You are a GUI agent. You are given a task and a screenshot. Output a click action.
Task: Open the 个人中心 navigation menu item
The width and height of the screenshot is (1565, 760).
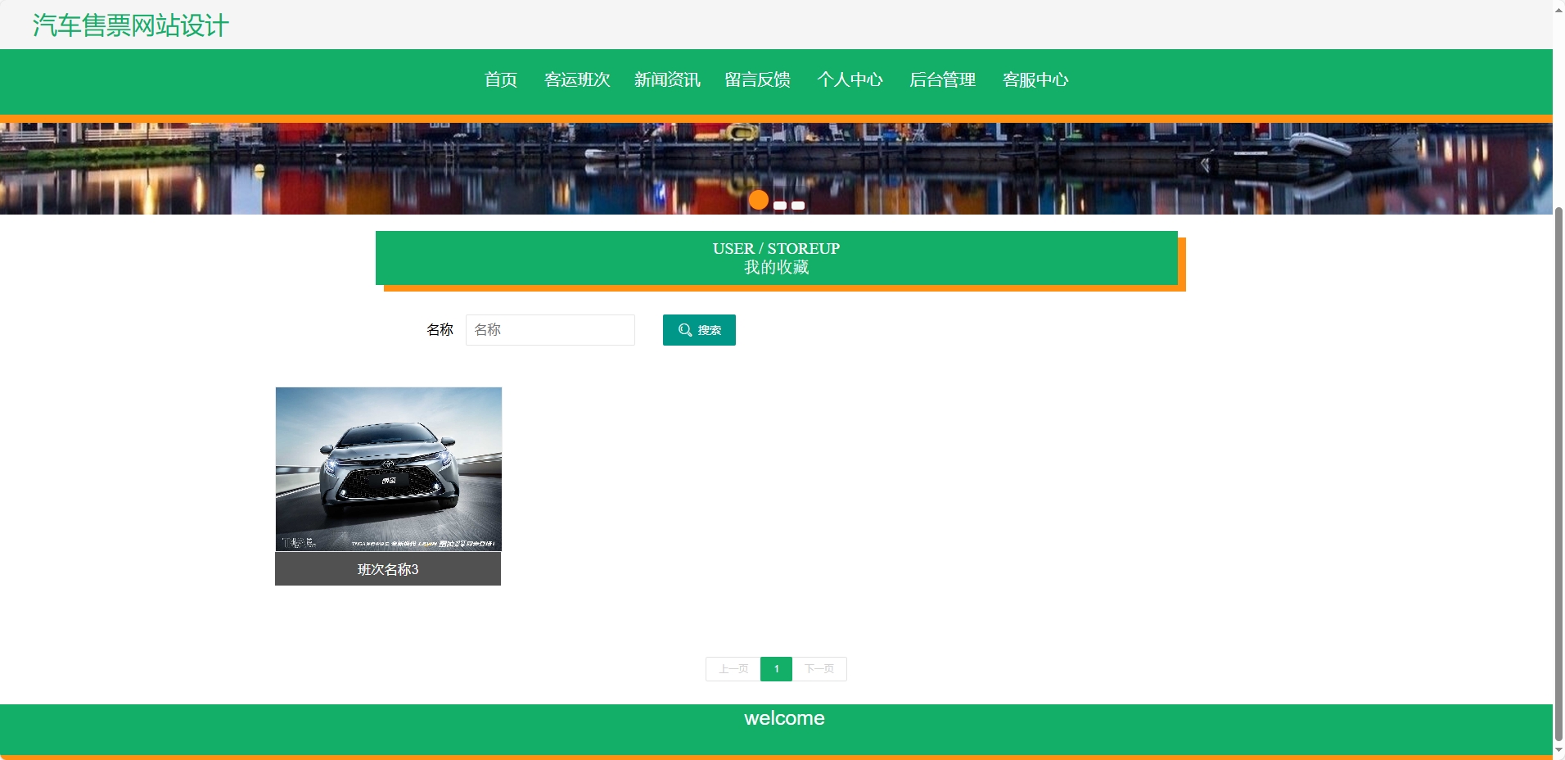coord(850,79)
